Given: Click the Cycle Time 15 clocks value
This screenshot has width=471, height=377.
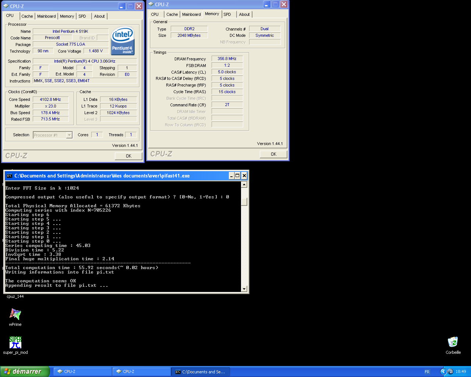Looking at the screenshot, I should click(227, 92).
